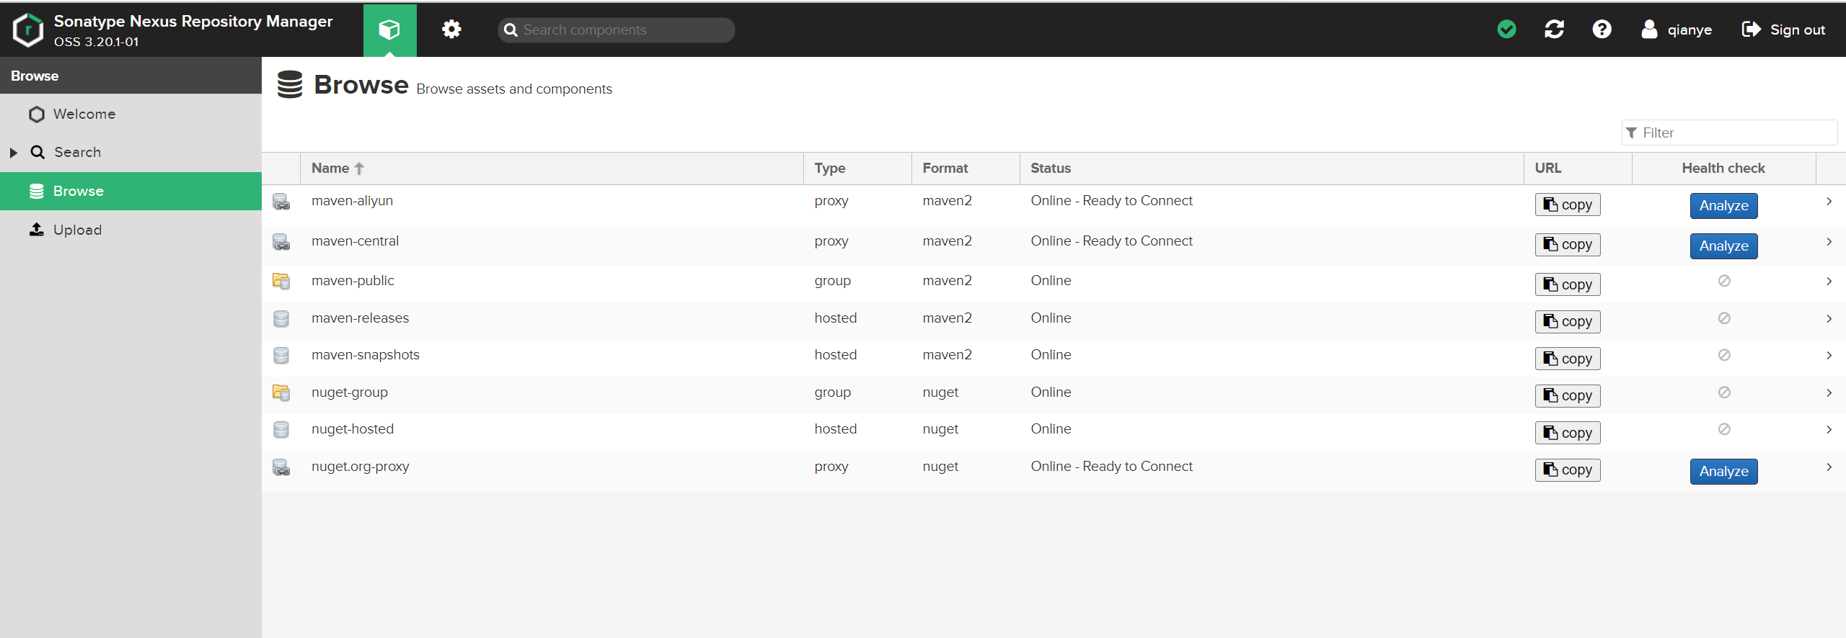Select Browse in the sidebar
Image resolution: width=1846 pixels, height=638 pixels.
131,191
